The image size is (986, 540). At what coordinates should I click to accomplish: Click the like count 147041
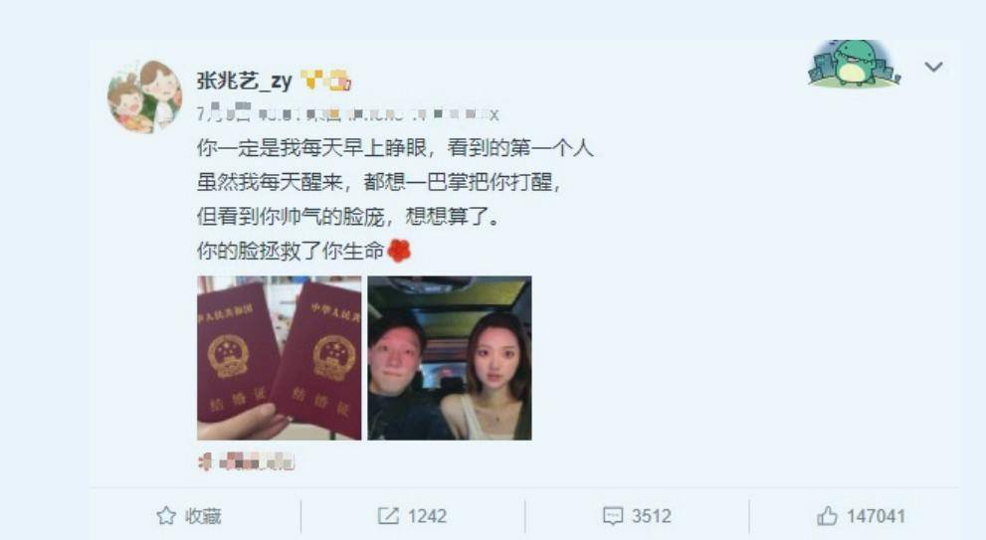click(876, 516)
